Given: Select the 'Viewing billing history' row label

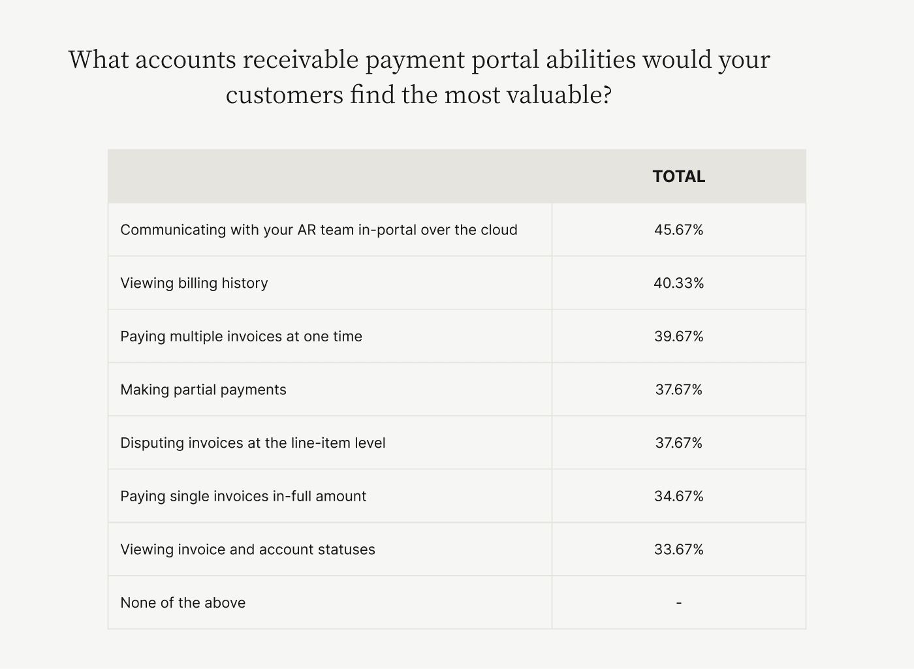Looking at the screenshot, I should [194, 283].
